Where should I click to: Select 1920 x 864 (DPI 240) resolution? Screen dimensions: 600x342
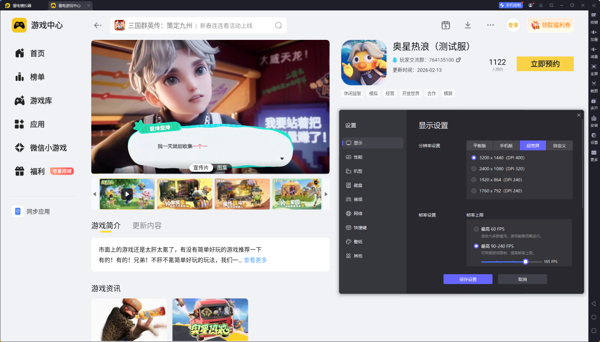(474, 180)
